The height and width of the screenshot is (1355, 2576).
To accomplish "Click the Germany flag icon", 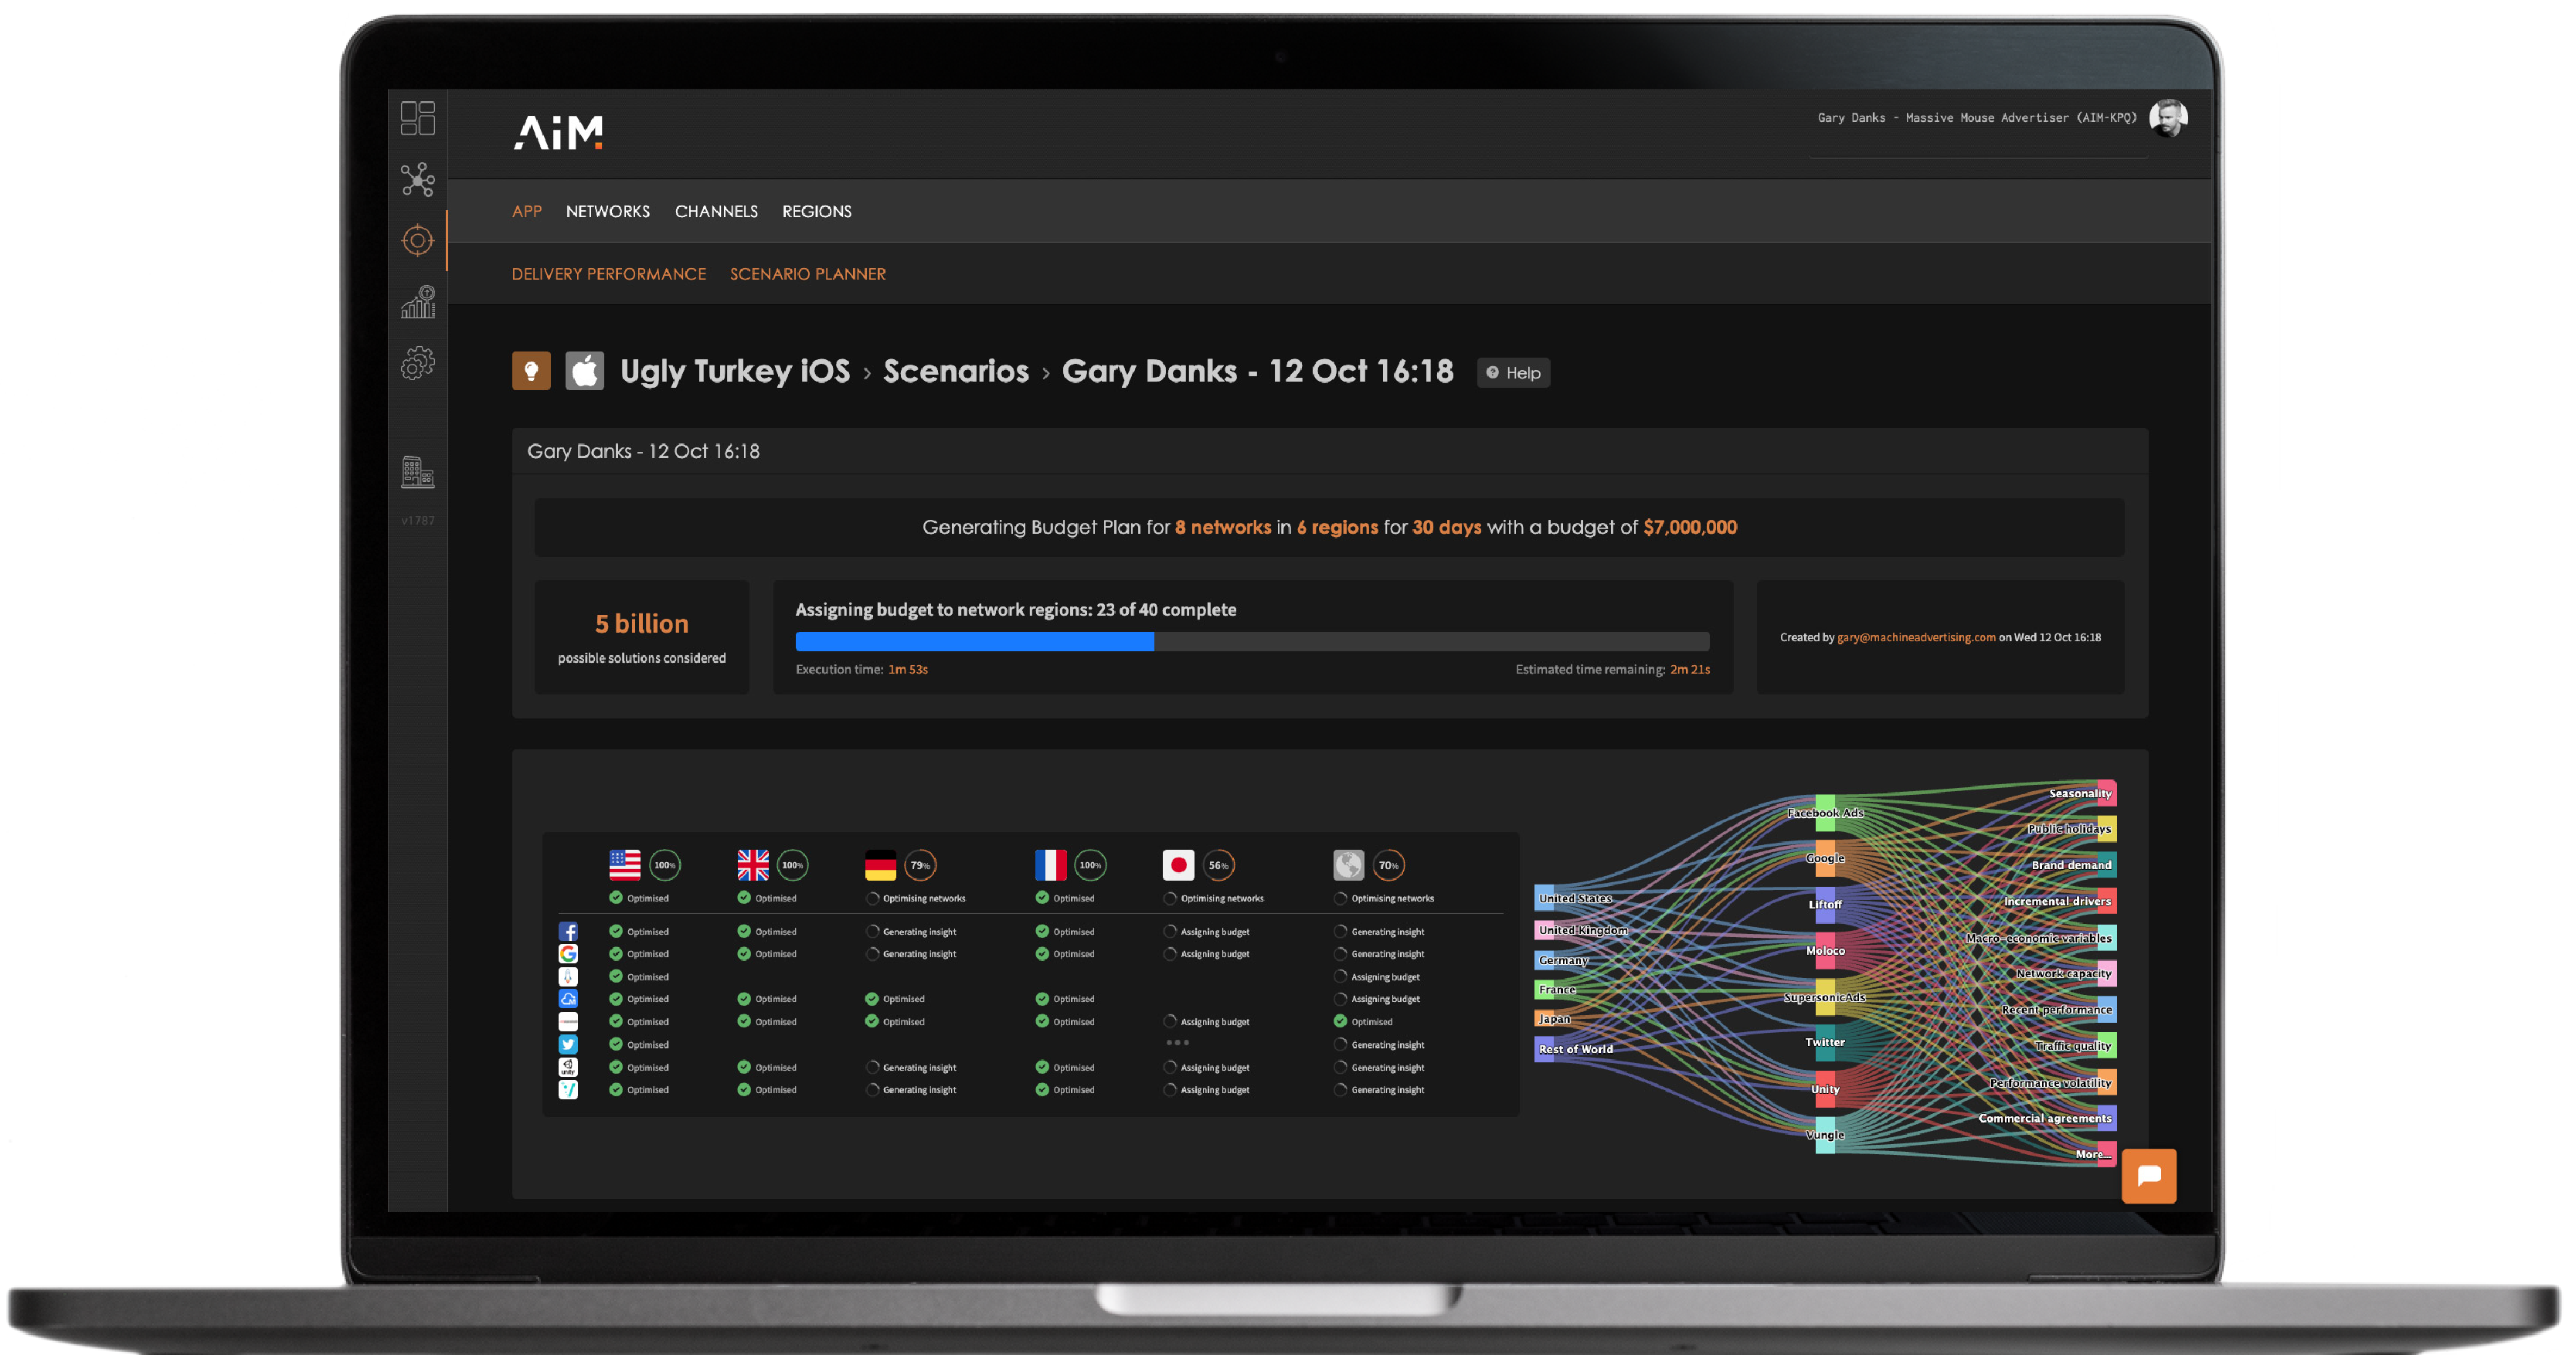I will (x=881, y=865).
